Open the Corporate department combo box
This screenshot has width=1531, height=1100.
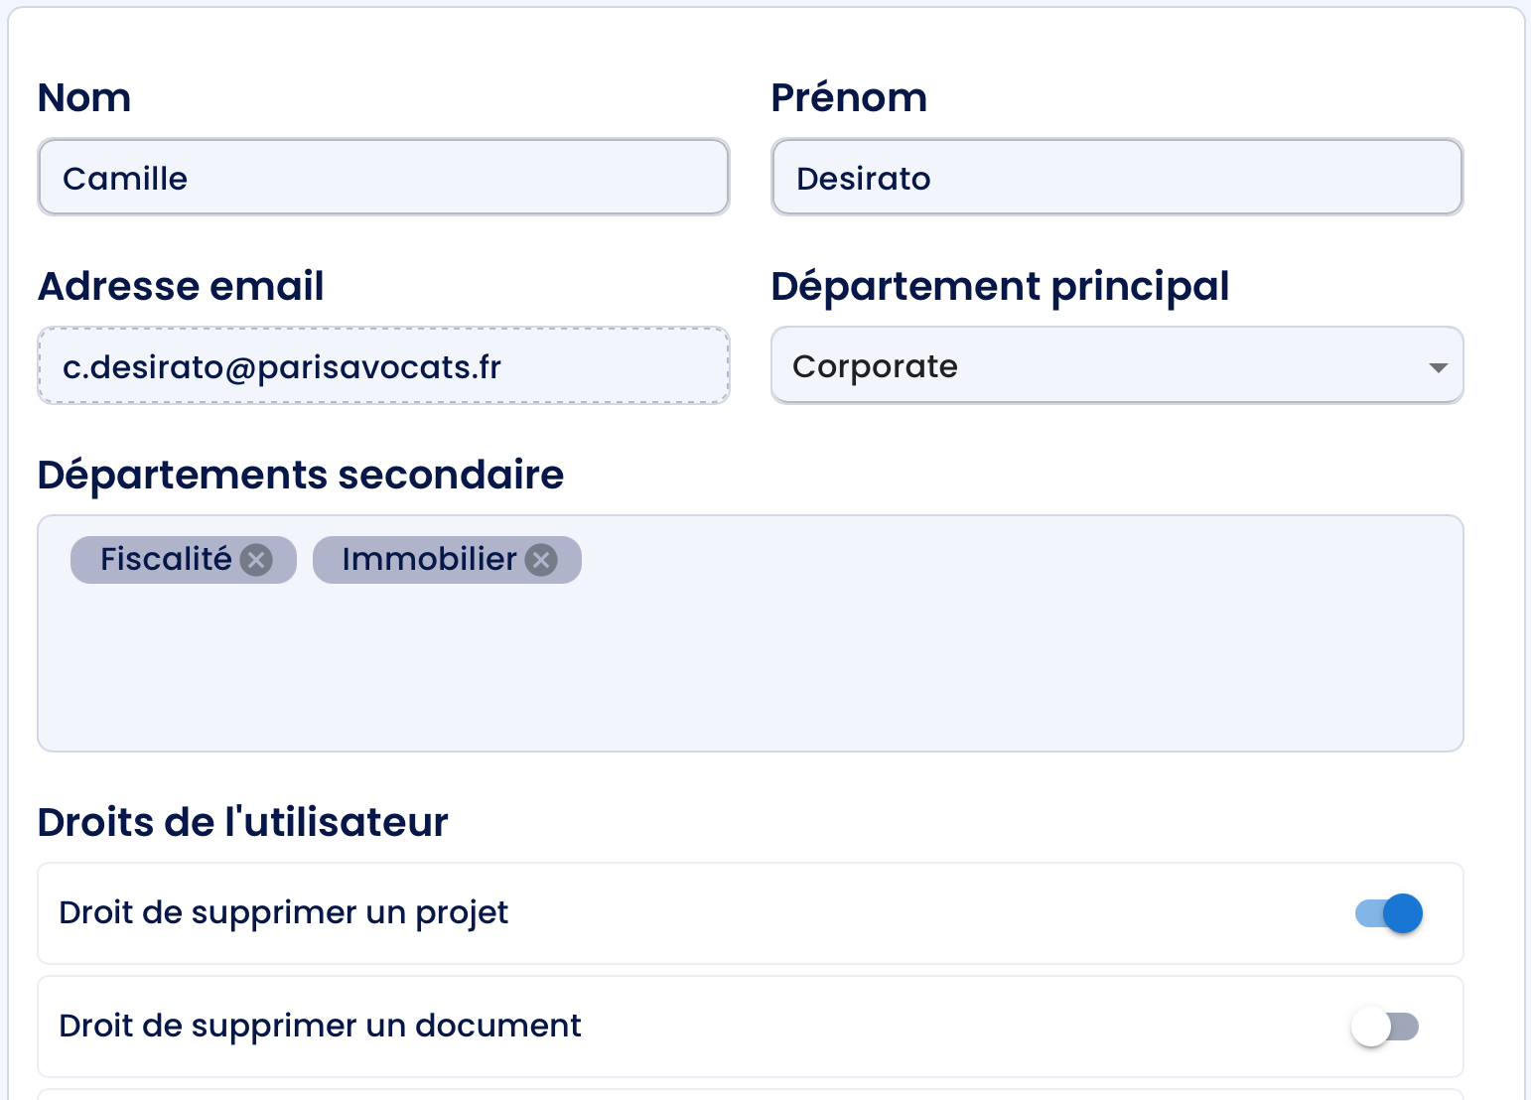tap(1117, 365)
